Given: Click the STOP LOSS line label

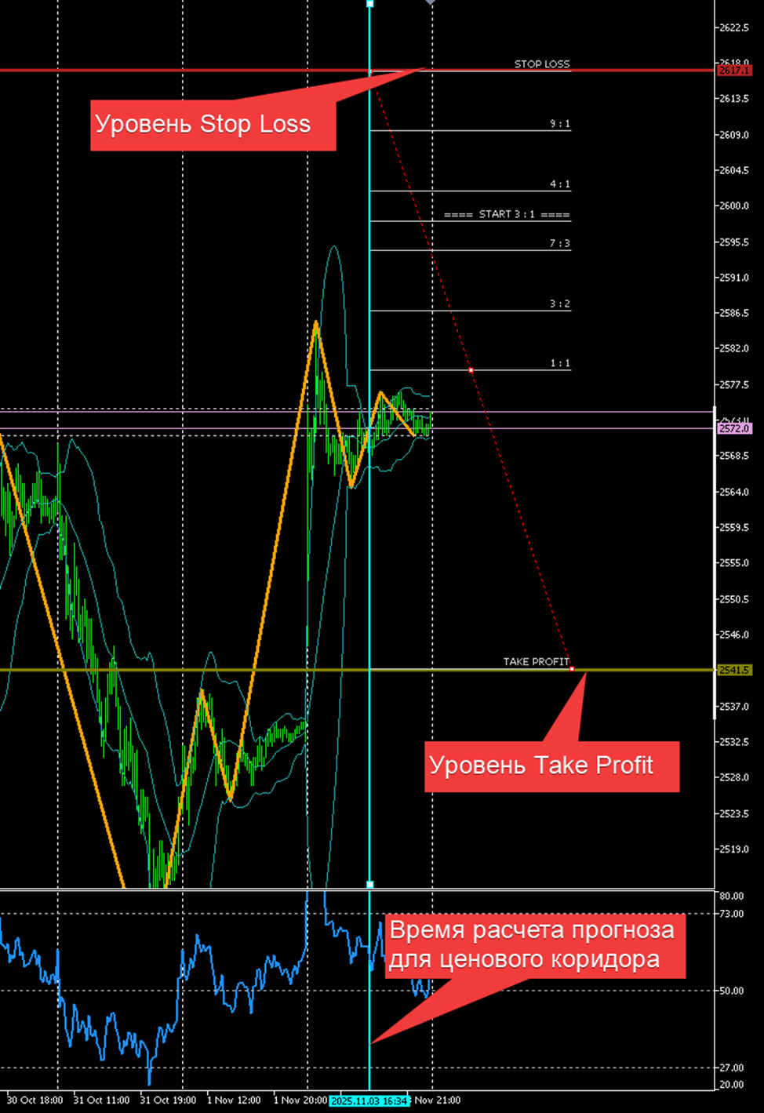Looking at the screenshot, I should pyautogui.click(x=541, y=64).
